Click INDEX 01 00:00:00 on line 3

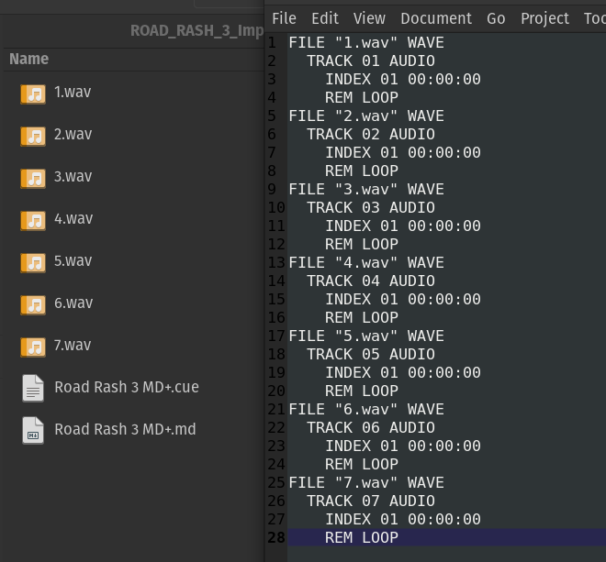click(403, 79)
